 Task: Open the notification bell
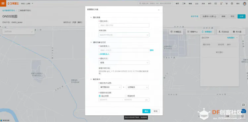(x=221, y=4)
